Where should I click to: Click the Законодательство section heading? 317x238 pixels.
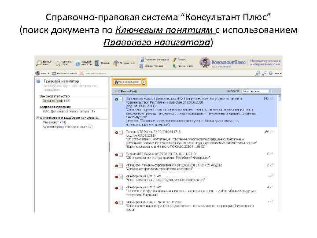pos(55,96)
